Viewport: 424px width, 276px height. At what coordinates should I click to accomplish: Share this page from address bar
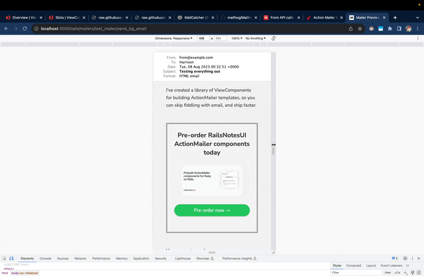pos(350,29)
